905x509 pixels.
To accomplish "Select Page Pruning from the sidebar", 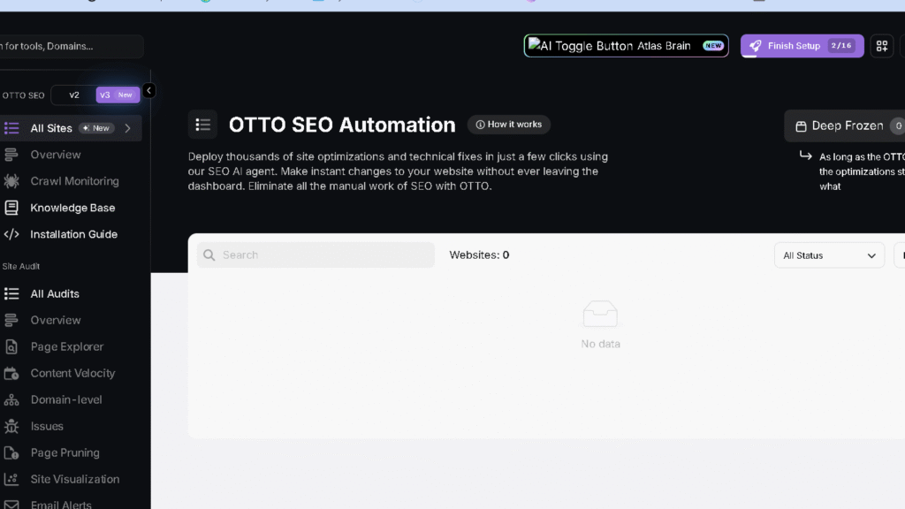I will [62, 452].
